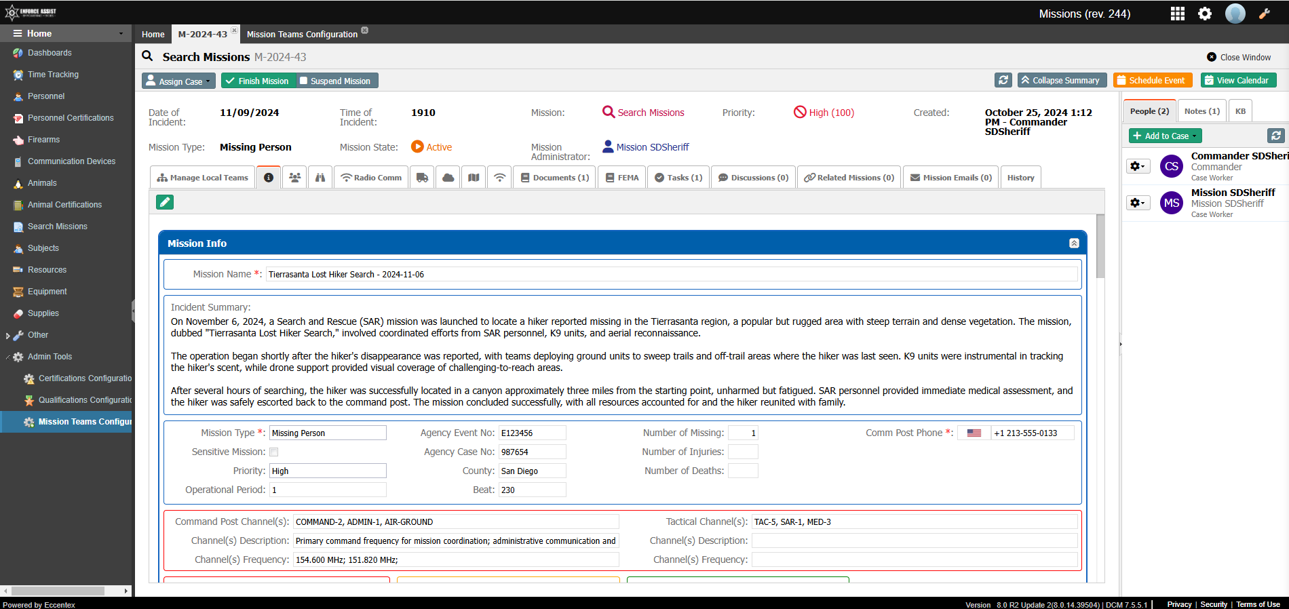The image size is (1289, 609).
Task: Click the Mission Name input field
Action: point(672,274)
